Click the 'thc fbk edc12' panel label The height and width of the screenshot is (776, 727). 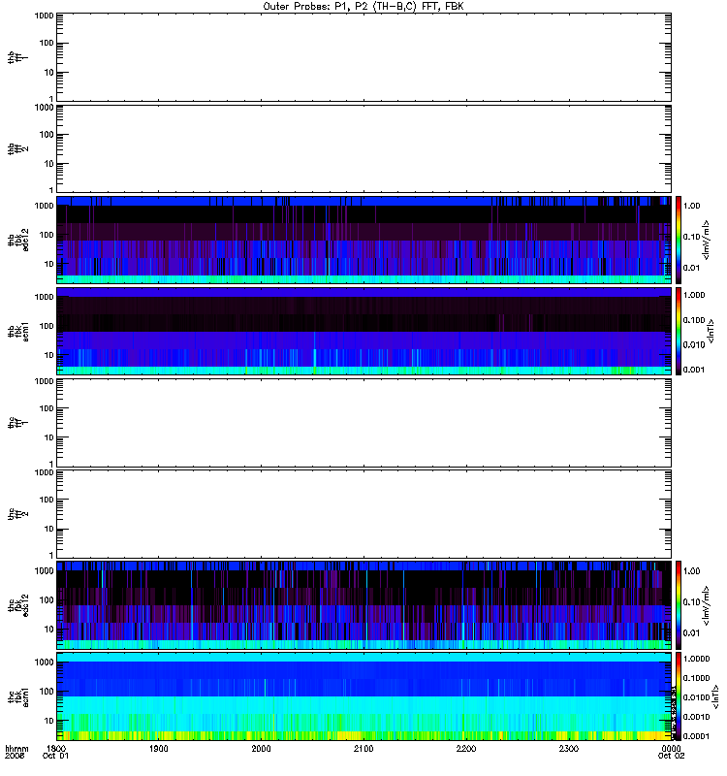[x=17, y=605]
